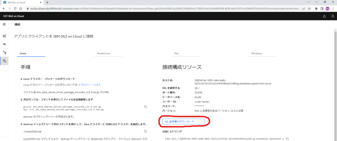
Task: Click the jdbc:db2:// connection string text
Action: pos(224,139)
